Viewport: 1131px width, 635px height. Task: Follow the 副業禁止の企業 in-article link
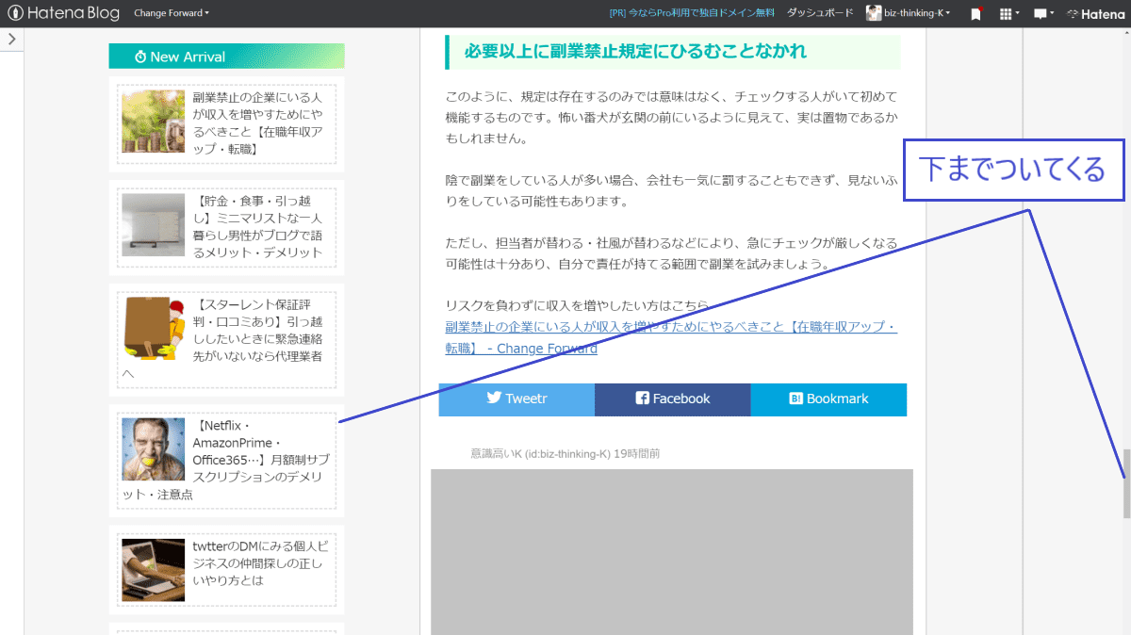(671, 337)
